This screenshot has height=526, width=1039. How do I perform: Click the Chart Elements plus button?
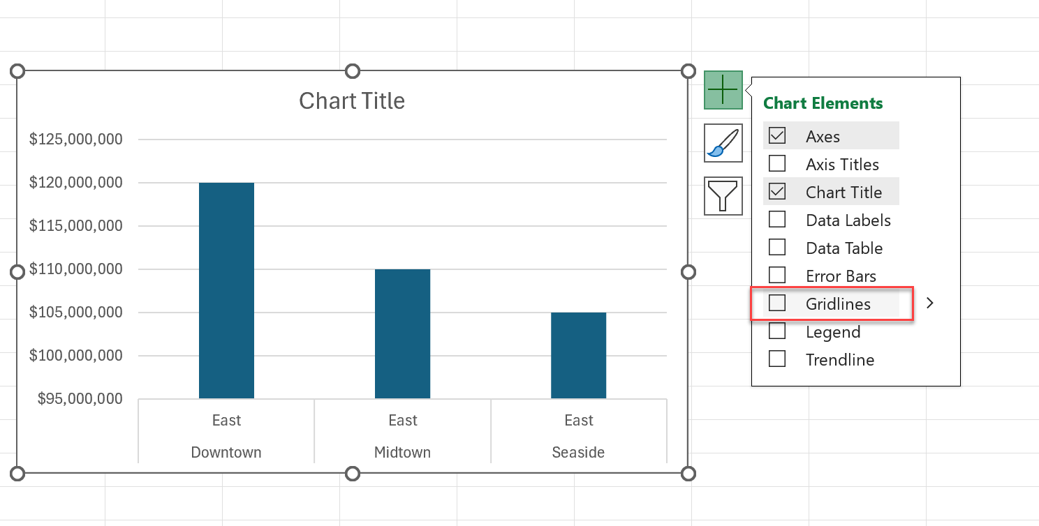coord(723,90)
